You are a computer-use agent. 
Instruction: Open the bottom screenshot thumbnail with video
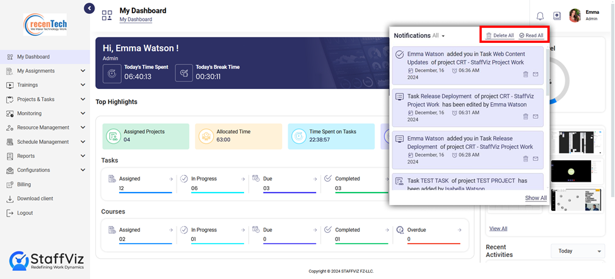click(576, 199)
